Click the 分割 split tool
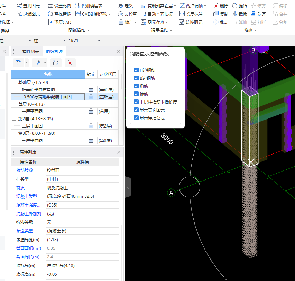This screenshot has width=295, height=281. coord(280,22)
